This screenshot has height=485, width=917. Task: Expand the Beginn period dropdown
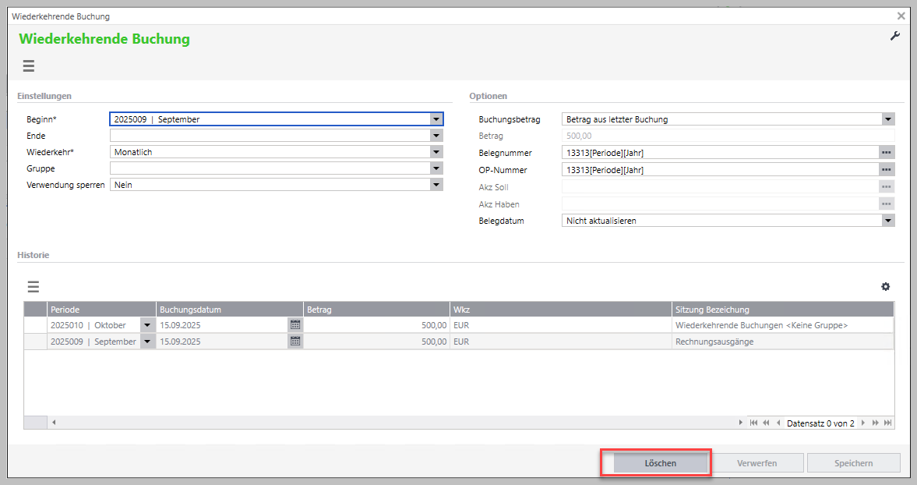(x=436, y=119)
